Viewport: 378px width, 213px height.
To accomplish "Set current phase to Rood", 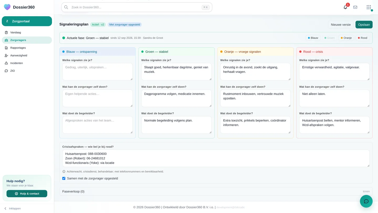I will [x=362, y=38].
